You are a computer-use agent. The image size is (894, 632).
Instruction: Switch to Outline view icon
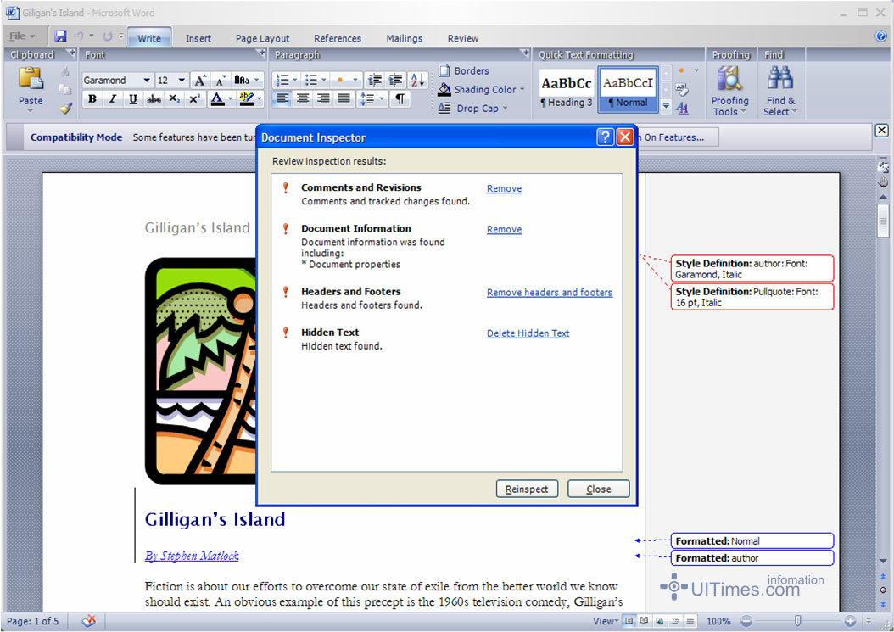675,621
